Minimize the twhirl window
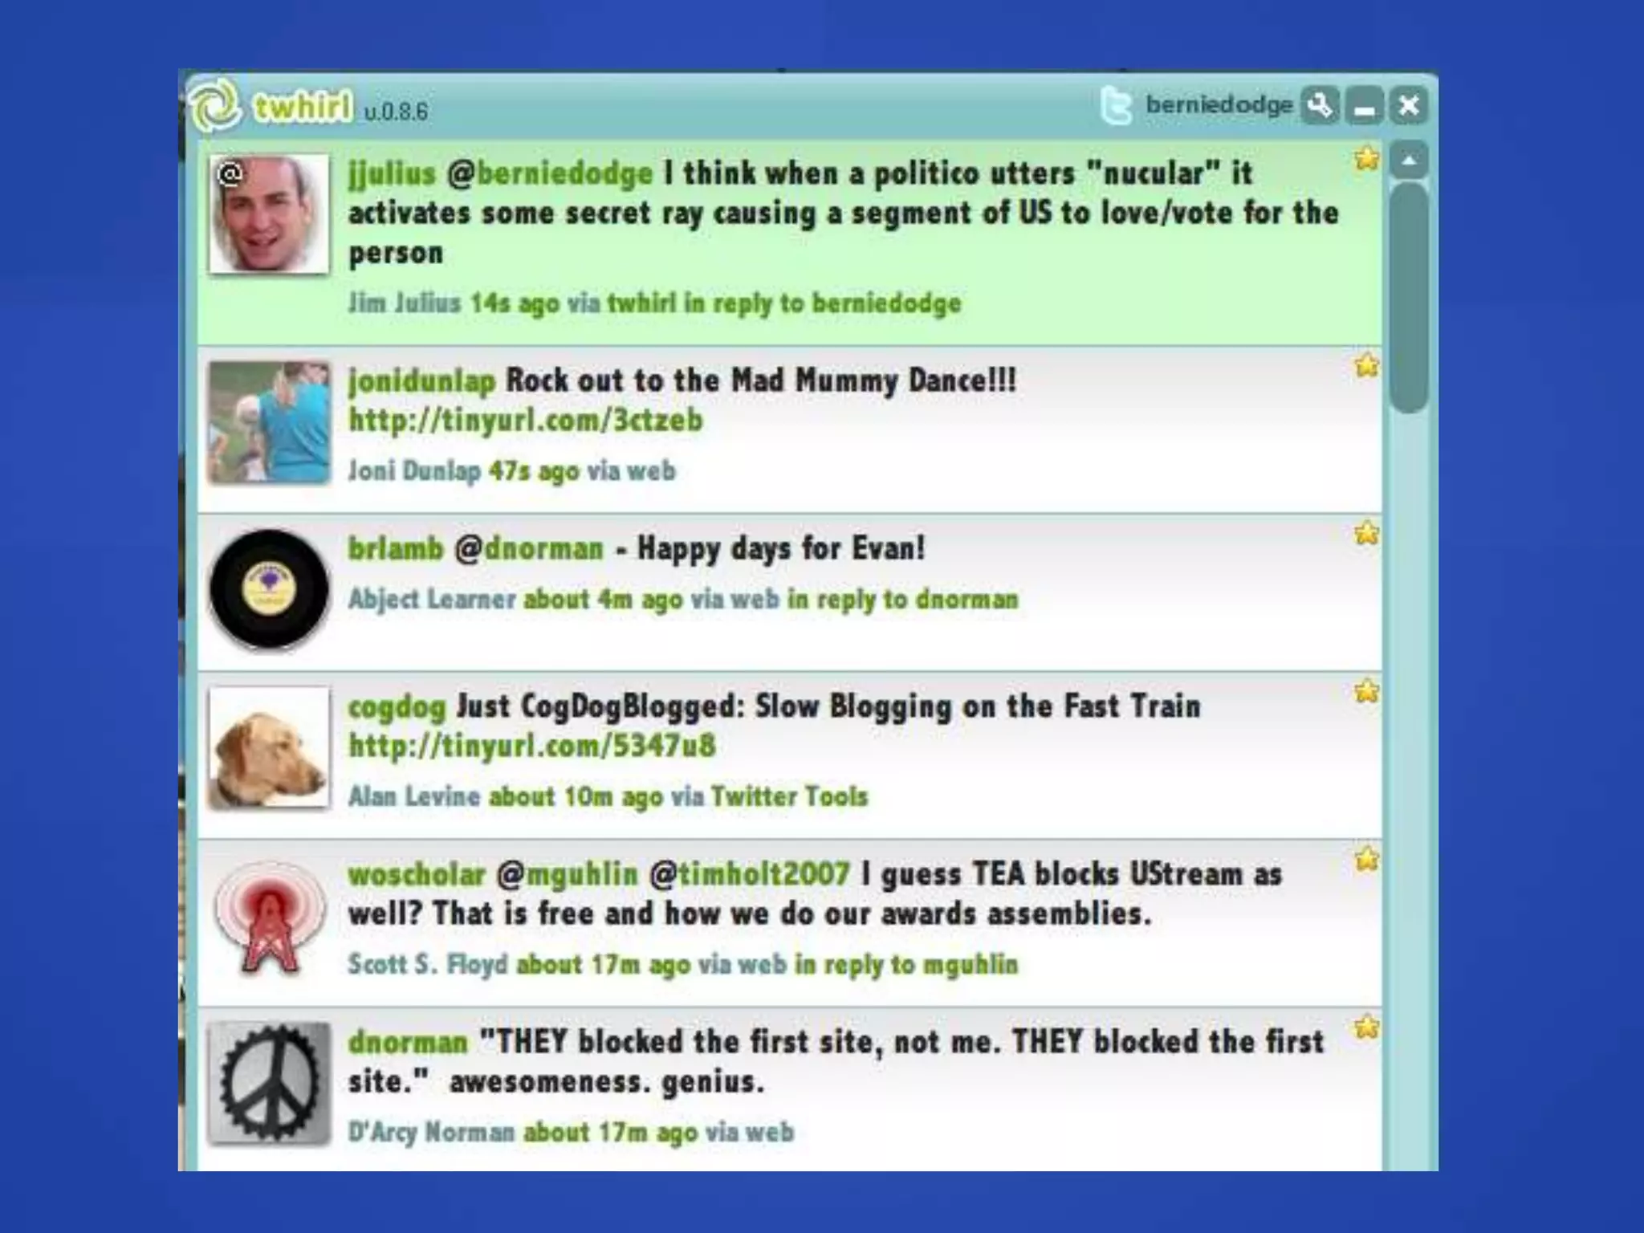Image resolution: width=1644 pixels, height=1233 pixels. (1364, 107)
